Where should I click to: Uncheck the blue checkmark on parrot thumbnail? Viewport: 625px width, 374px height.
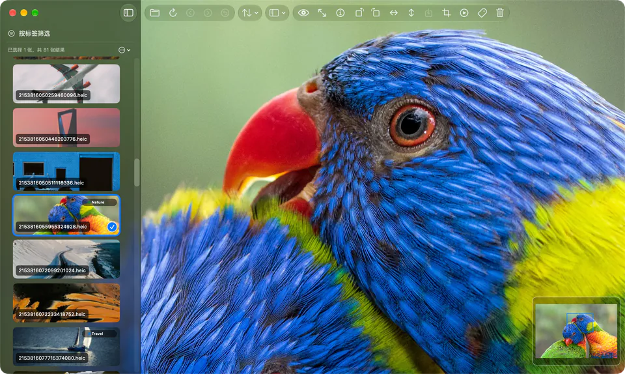point(112,227)
